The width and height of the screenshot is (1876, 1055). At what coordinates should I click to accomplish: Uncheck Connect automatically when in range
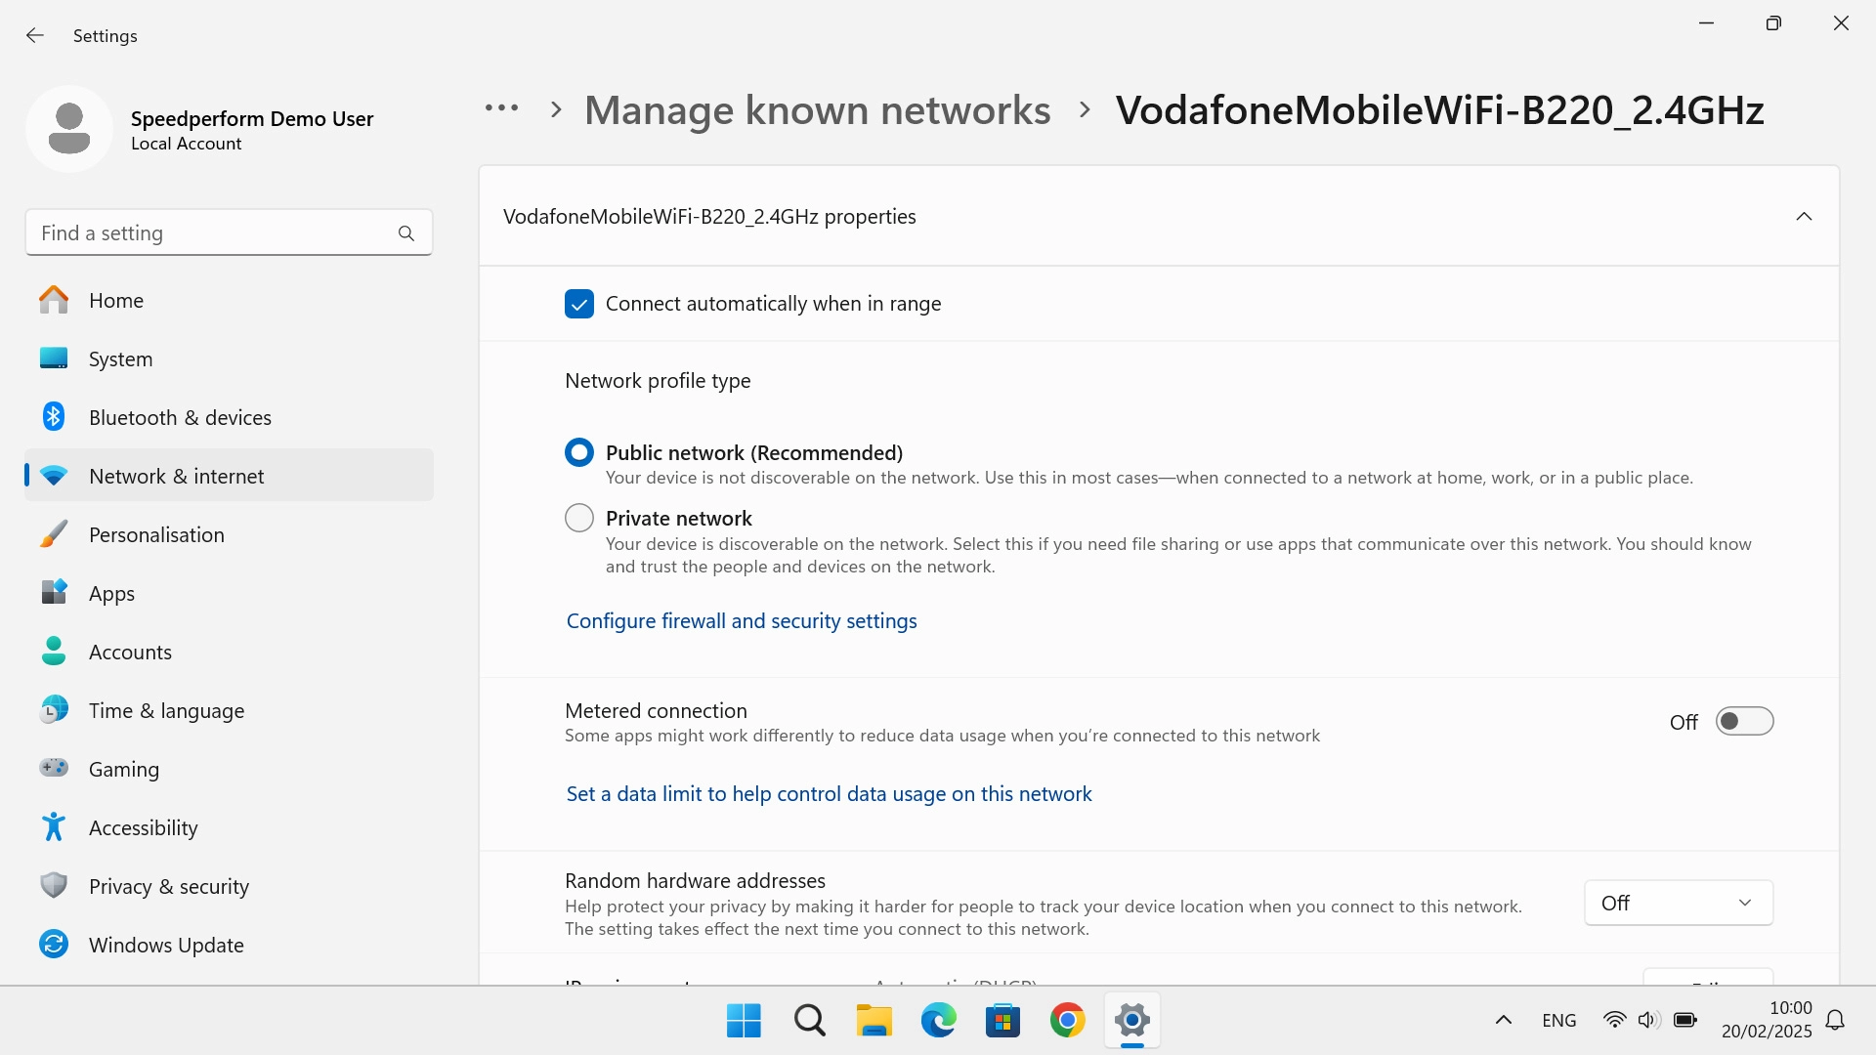click(579, 304)
